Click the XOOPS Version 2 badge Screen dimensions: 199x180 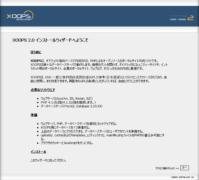click(x=181, y=18)
